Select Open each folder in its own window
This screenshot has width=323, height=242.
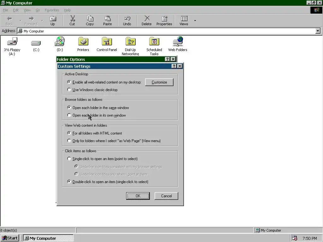point(97,115)
